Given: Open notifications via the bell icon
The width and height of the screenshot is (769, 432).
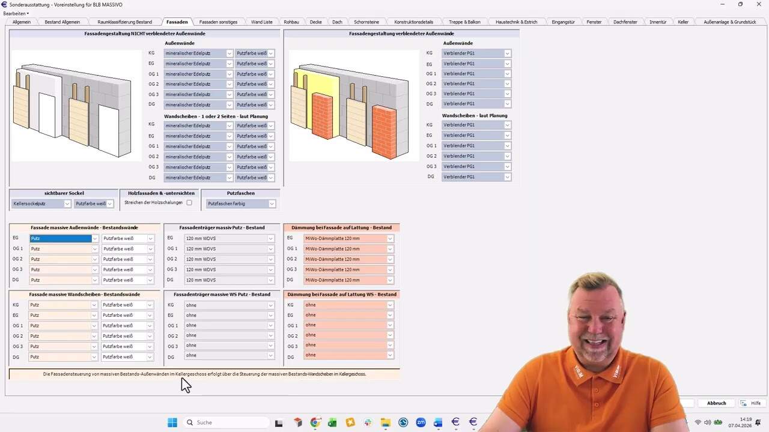Looking at the screenshot, I should pyautogui.click(x=758, y=422).
